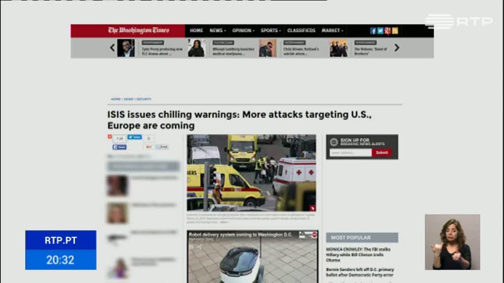This screenshot has width=504, height=283.
Task: Click the Facebook icon in the header
Action: [373, 30]
